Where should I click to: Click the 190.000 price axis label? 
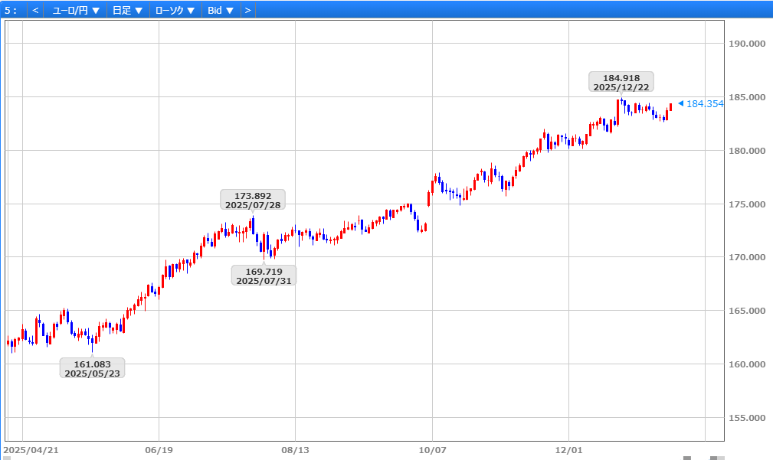[x=746, y=44]
